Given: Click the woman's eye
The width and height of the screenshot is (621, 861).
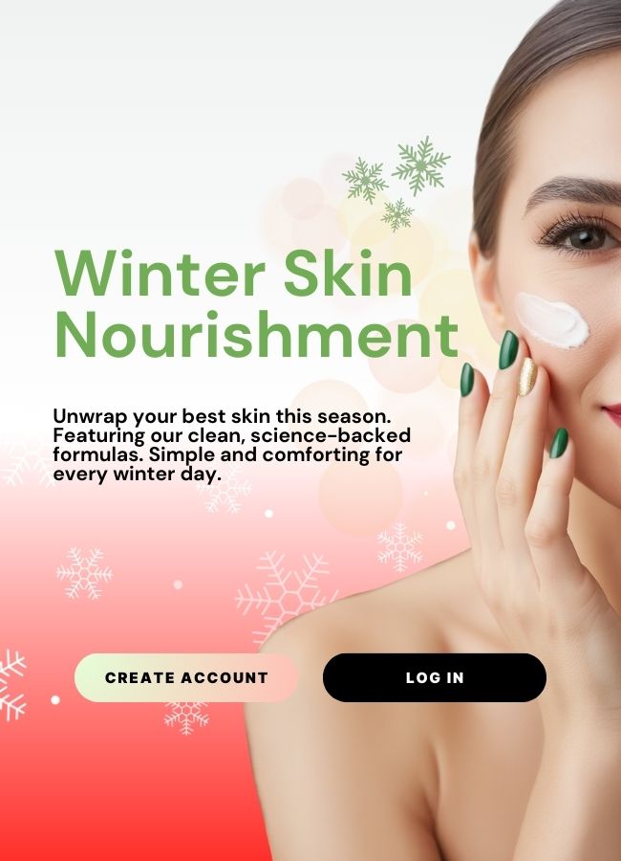Looking at the screenshot, I should point(582,236).
